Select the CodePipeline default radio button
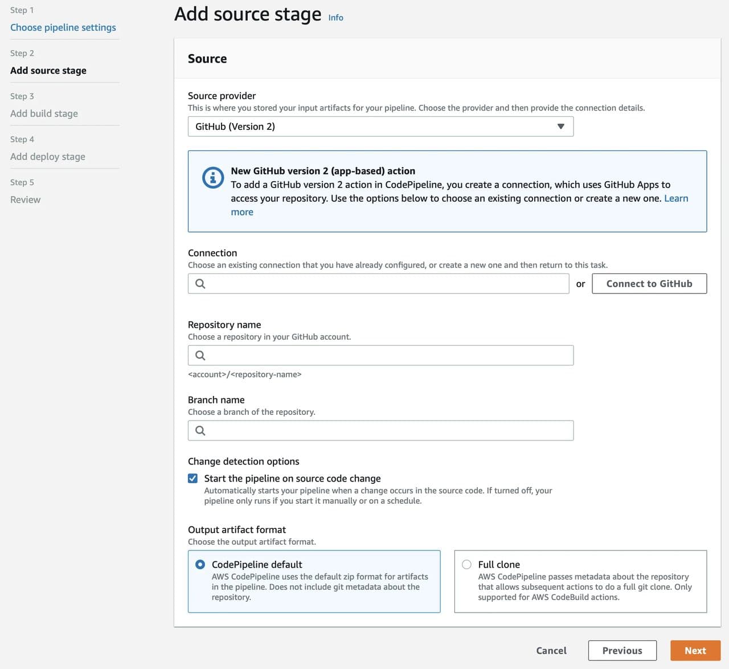 [x=200, y=565]
